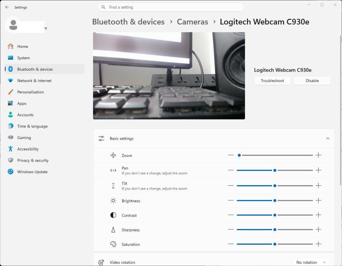Decrease Brightness with minus button
Viewport: 342px width, 266px height.
(231, 200)
